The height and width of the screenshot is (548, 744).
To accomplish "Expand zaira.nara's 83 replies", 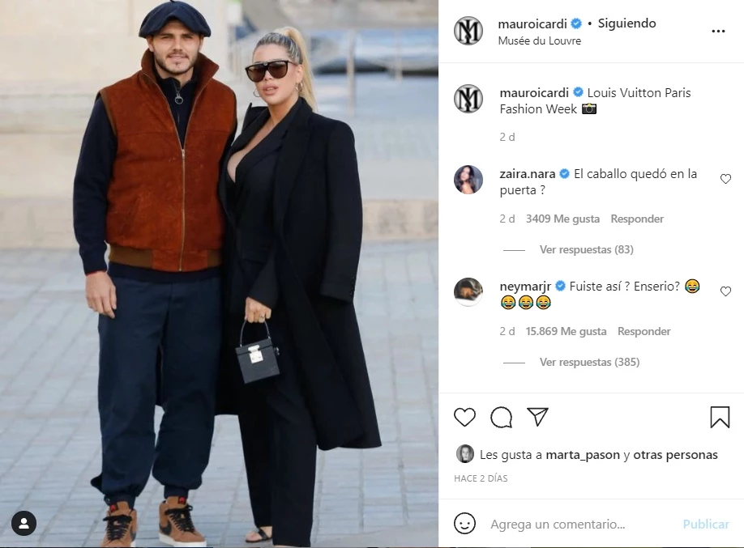I will point(586,249).
